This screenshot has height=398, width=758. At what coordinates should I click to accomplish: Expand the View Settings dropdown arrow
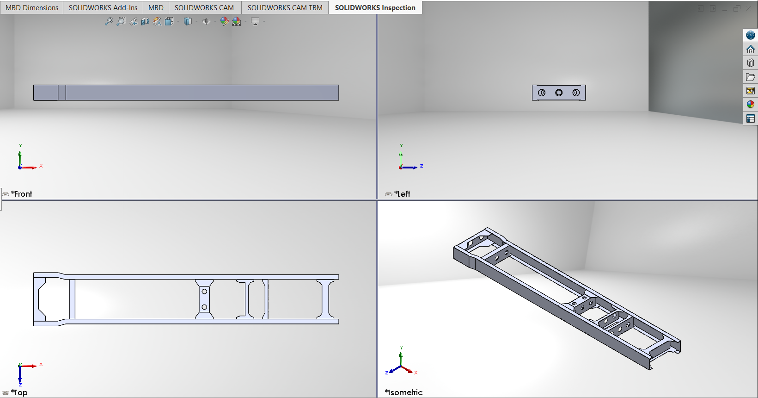[264, 21]
